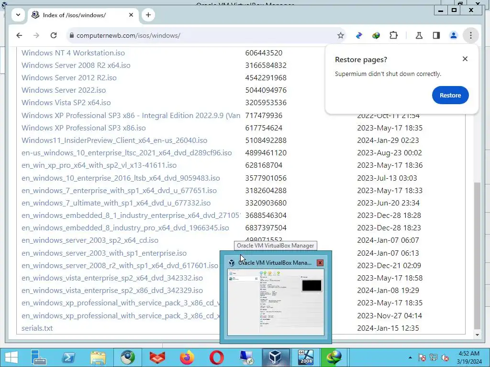Dismiss the Restore pages popup
The height and width of the screenshot is (367, 490).
tap(465, 59)
